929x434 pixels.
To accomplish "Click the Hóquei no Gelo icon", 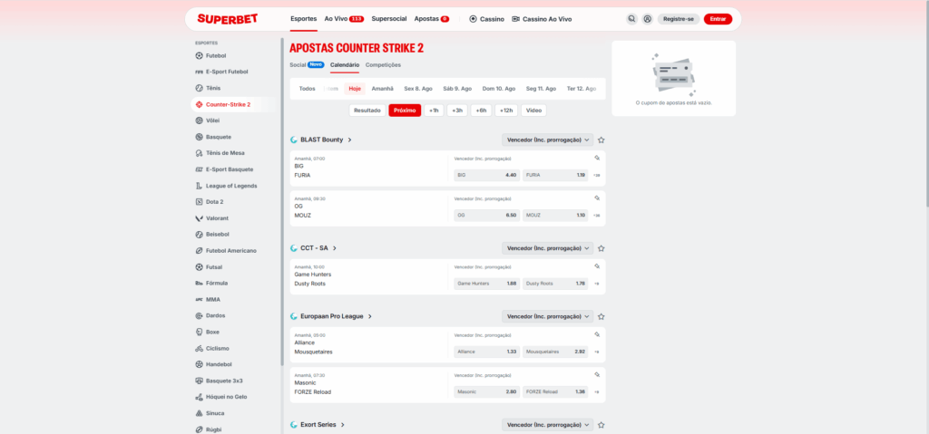I will point(199,397).
